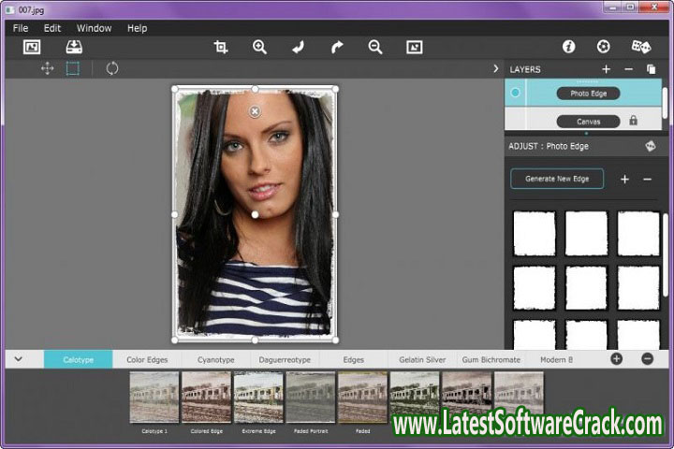Open the Modern B tab
Image resolution: width=674 pixels, height=449 pixels.
(556, 359)
